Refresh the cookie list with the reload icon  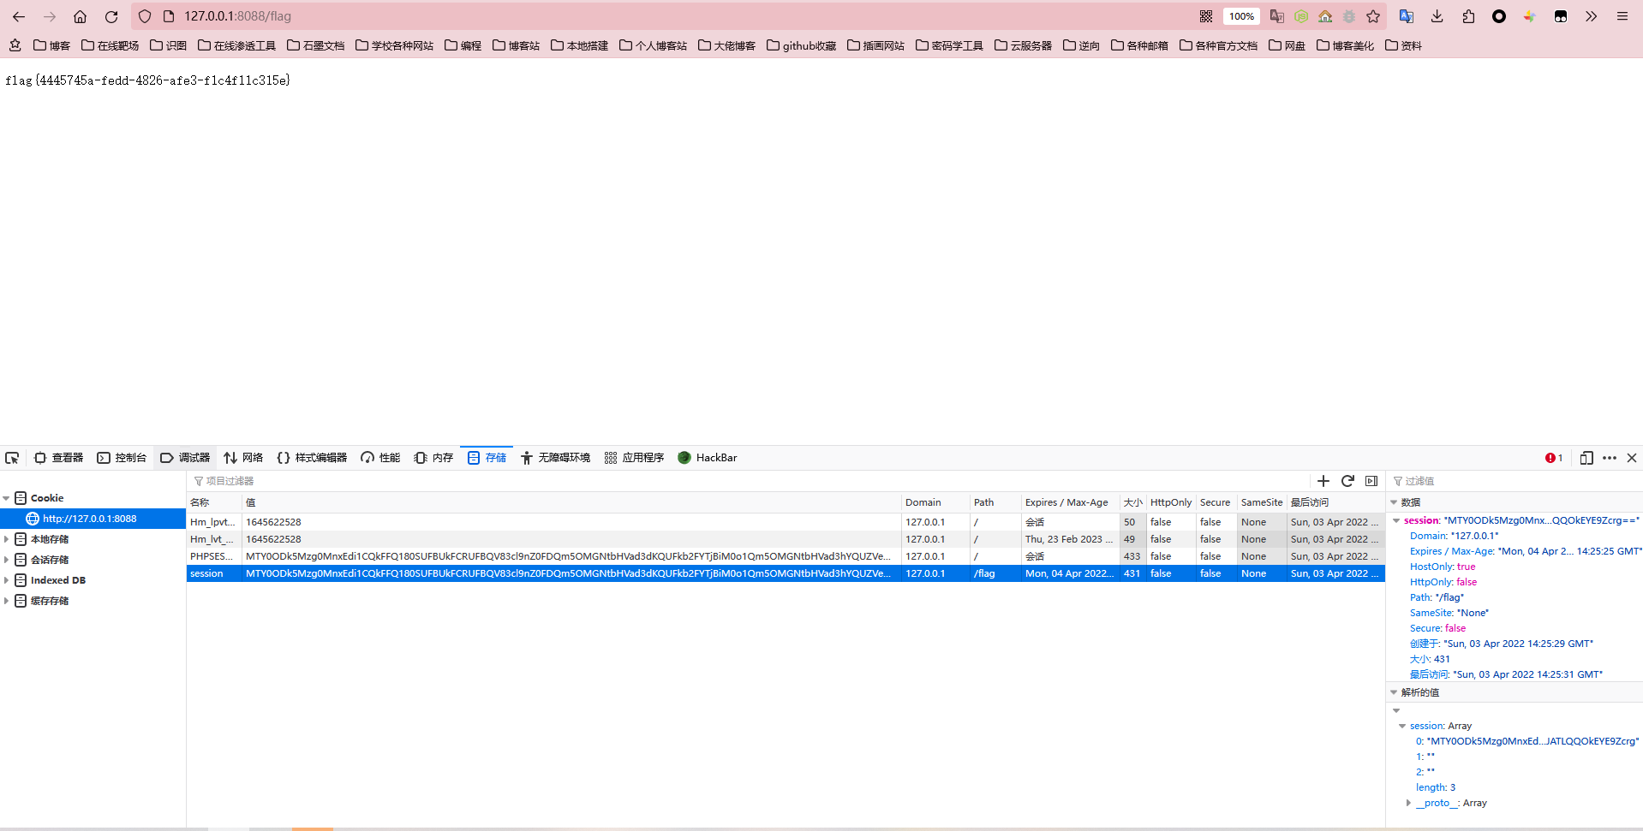coord(1347,481)
